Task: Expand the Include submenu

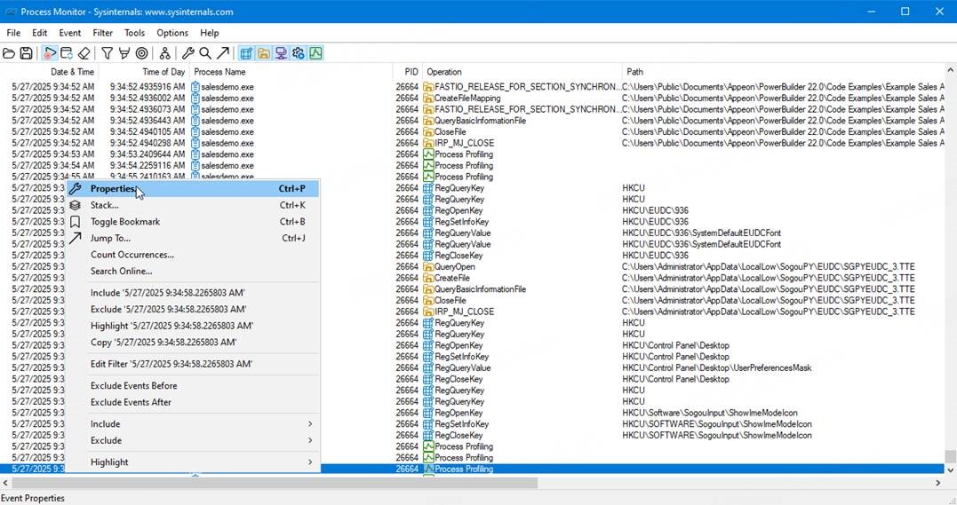Action: (192, 424)
